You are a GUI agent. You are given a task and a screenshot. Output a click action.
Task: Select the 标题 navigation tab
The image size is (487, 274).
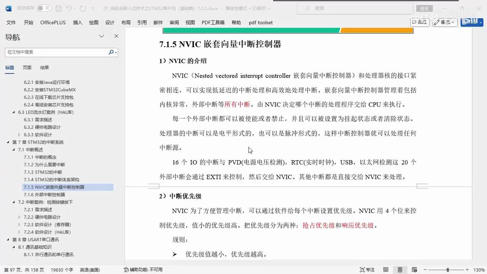coord(10,68)
